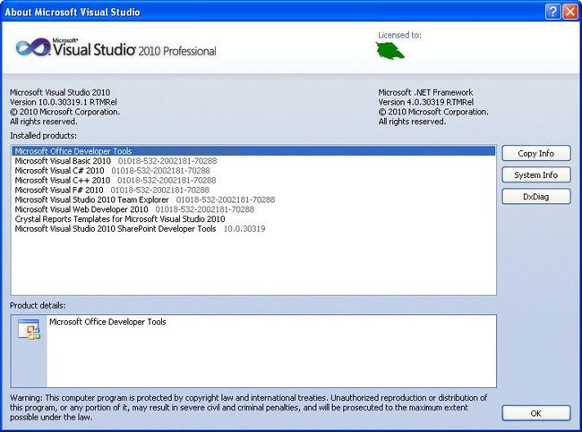The image size is (582, 432).
Task: Click the Office Developer Tools product icon
Action: [29, 329]
